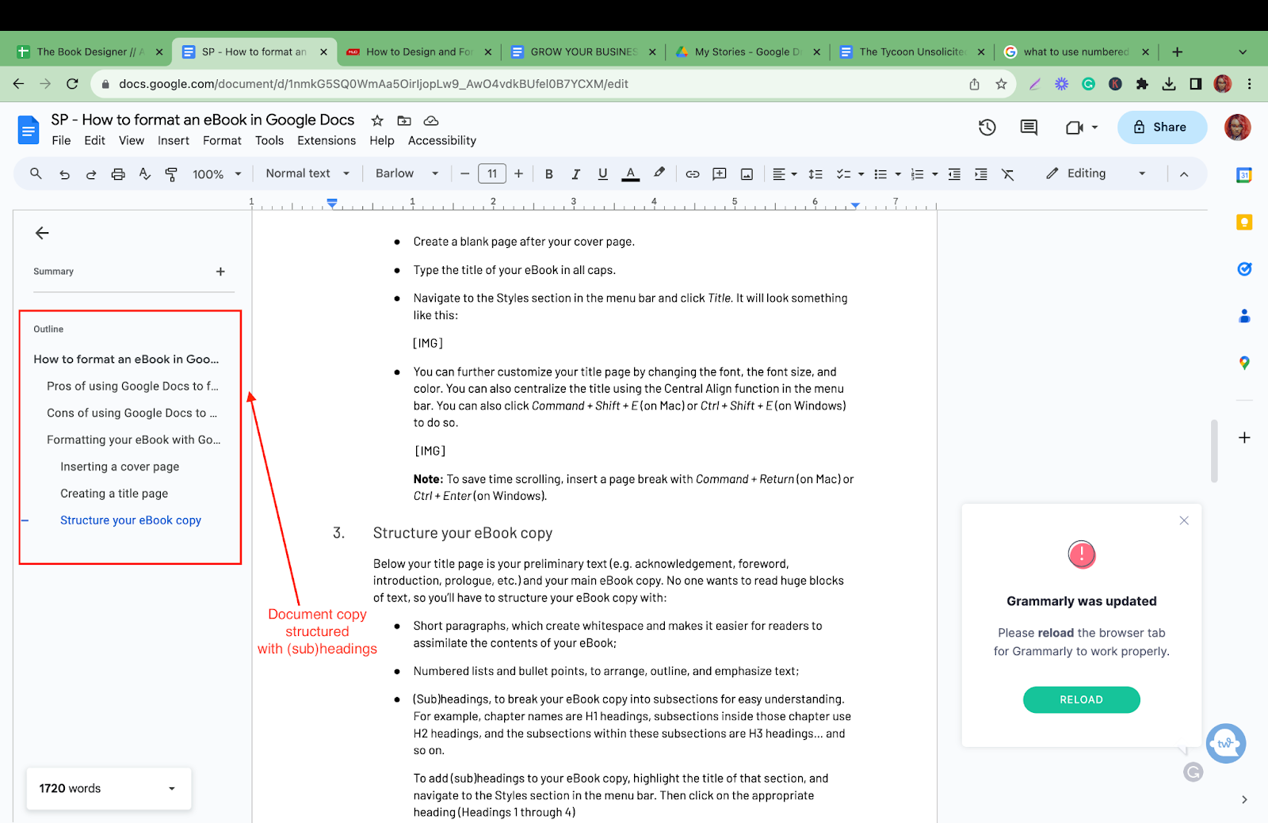Open the text color picker
Screen dimensions: 1268x823
[630, 173]
